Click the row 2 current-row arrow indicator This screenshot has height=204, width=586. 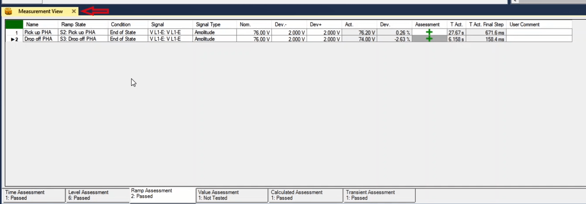coord(12,39)
